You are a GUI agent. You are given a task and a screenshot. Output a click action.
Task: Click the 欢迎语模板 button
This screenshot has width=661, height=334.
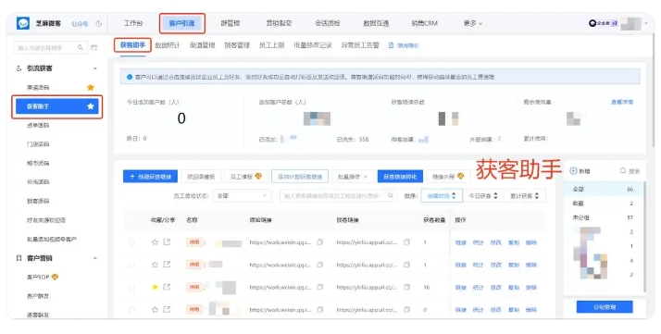click(x=201, y=177)
